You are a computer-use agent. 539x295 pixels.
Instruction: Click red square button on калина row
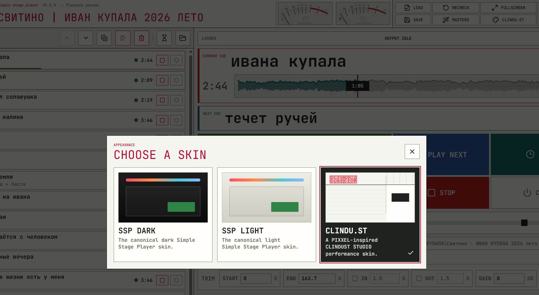pos(162,120)
